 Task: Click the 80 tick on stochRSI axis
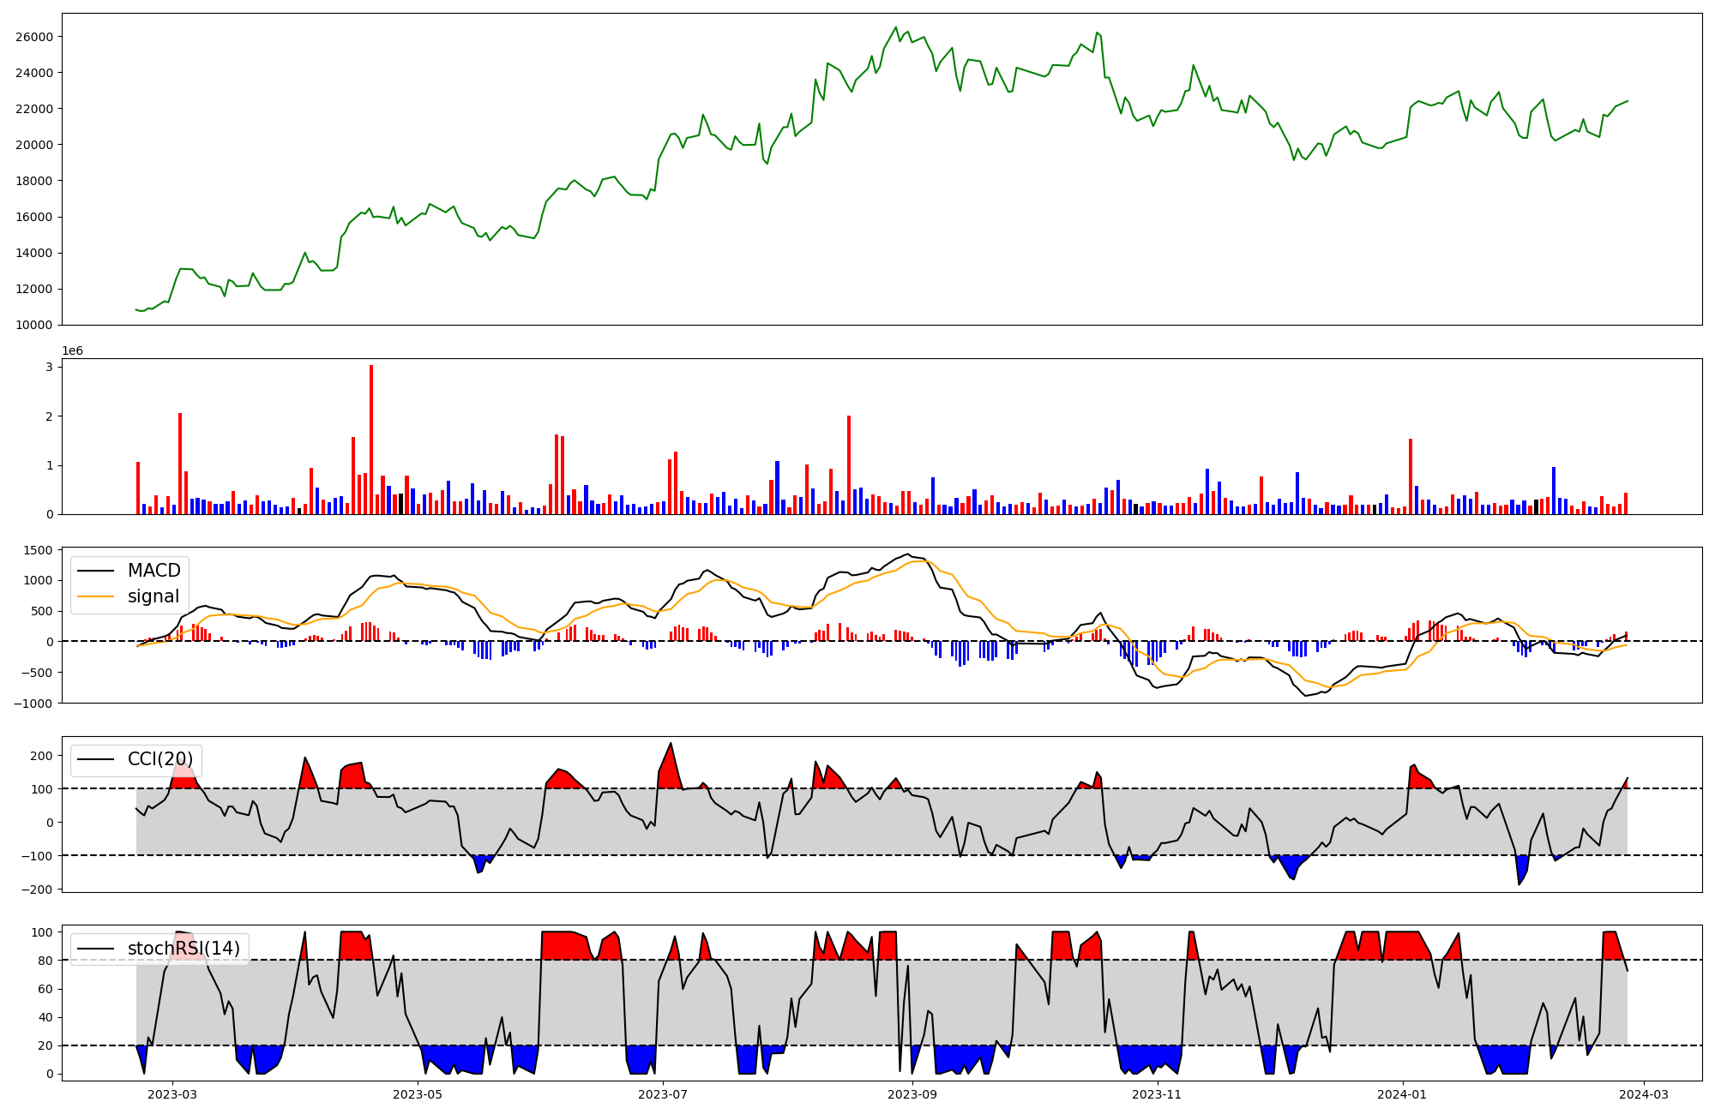(45, 961)
